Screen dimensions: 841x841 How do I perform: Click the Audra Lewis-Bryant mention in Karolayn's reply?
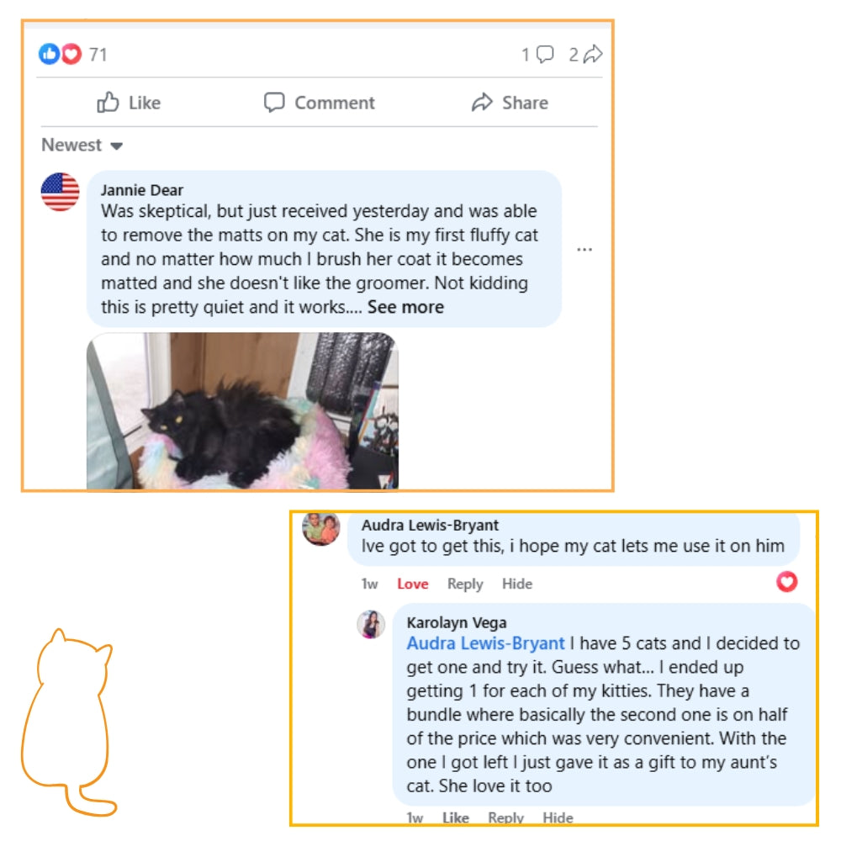coord(485,643)
